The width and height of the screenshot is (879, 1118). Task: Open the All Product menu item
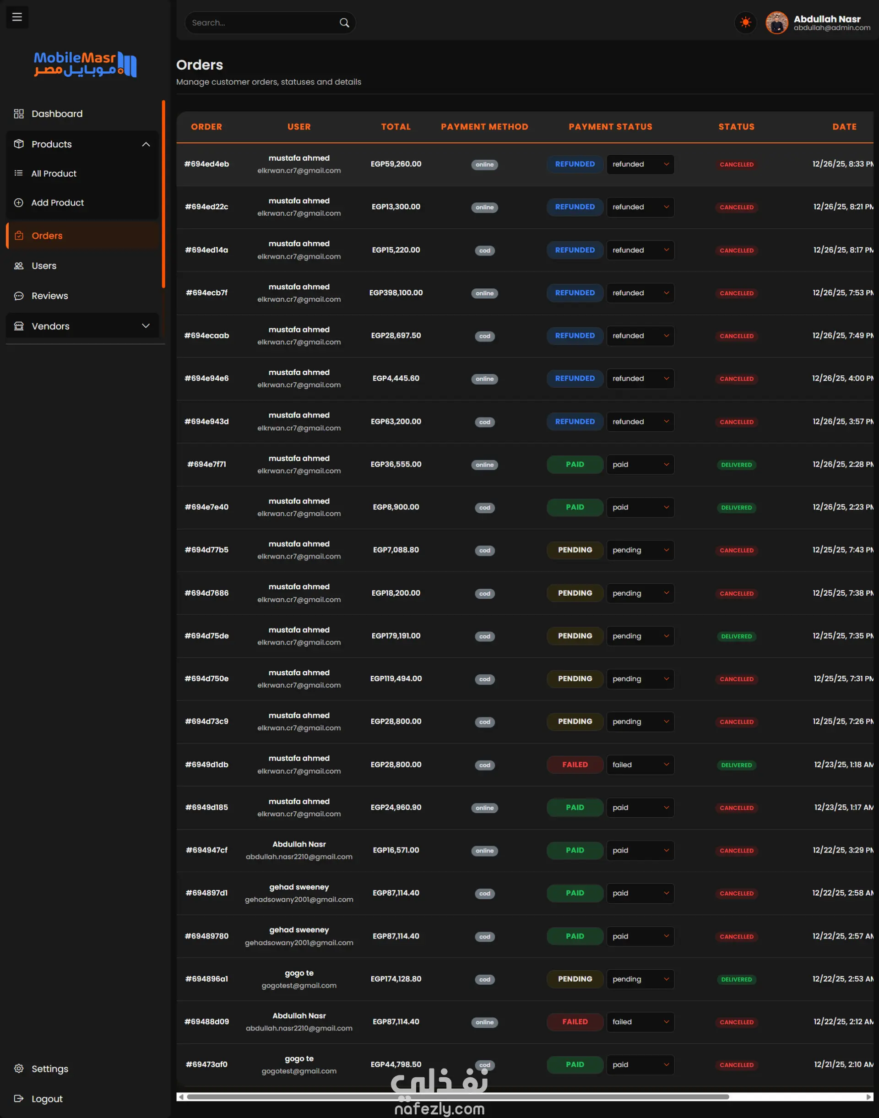(54, 174)
